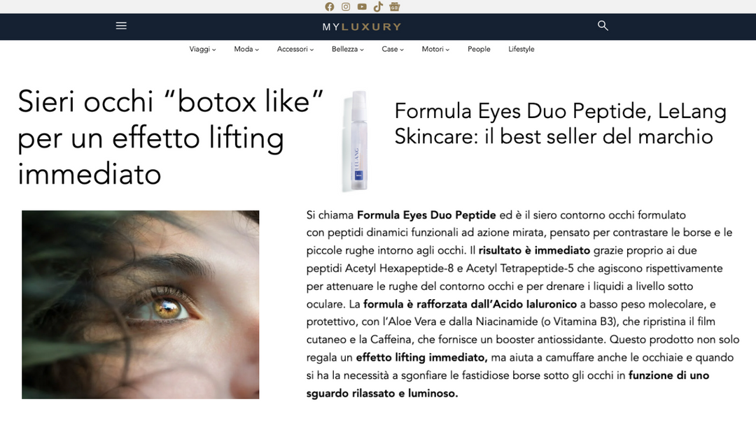
Task: Click bold 'formula è rafforzata dall'Acido Ialuronico'
Action: click(470, 304)
